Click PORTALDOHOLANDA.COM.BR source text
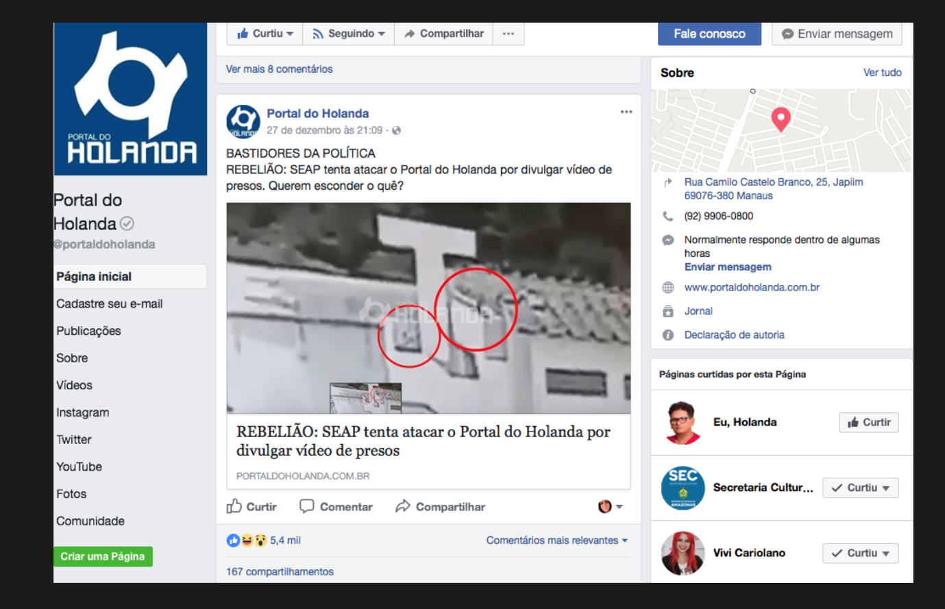The width and height of the screenshot is (945, 609). click(303, 476)
